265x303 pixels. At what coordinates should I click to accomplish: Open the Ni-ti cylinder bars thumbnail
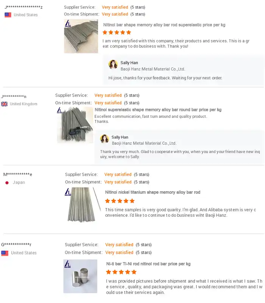(x=80, y=276)
